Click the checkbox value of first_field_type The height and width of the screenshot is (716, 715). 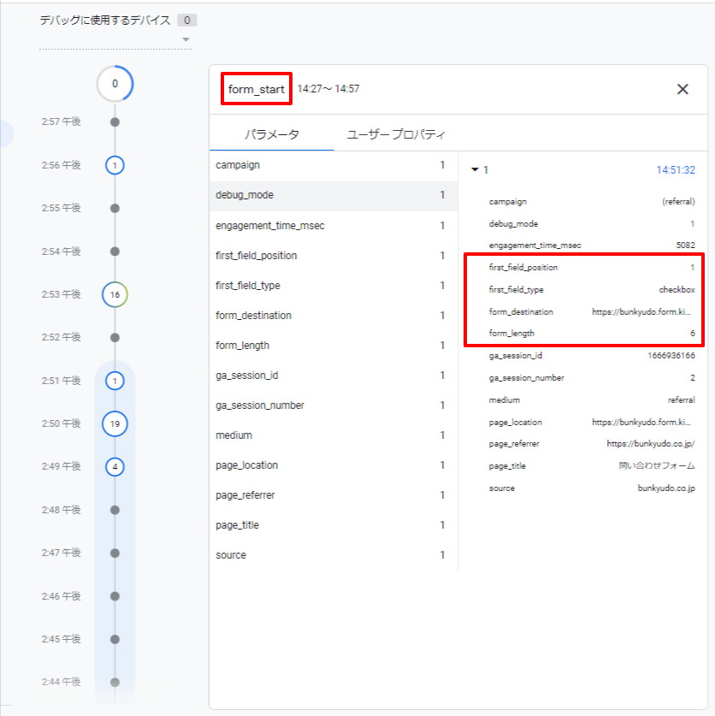tap(677, 290)
